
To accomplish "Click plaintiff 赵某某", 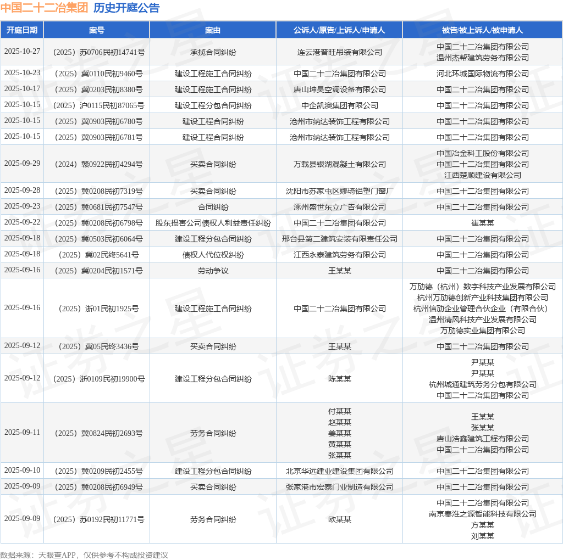I will [x=339, y=423].
